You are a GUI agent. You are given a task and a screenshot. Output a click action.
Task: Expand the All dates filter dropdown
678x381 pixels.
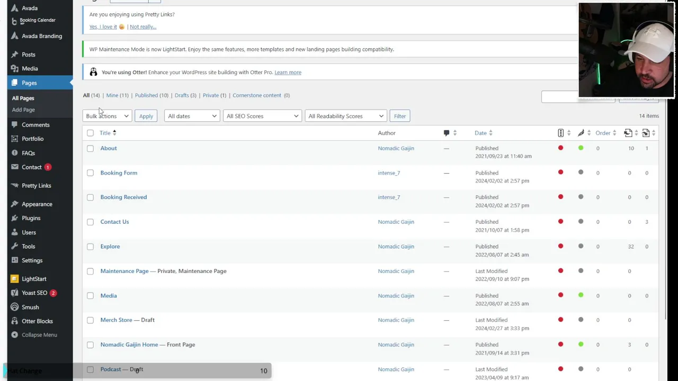[x=191, y=116]
